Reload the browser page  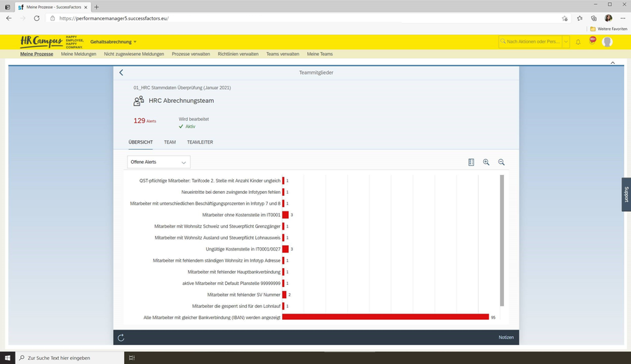point(36,18)
